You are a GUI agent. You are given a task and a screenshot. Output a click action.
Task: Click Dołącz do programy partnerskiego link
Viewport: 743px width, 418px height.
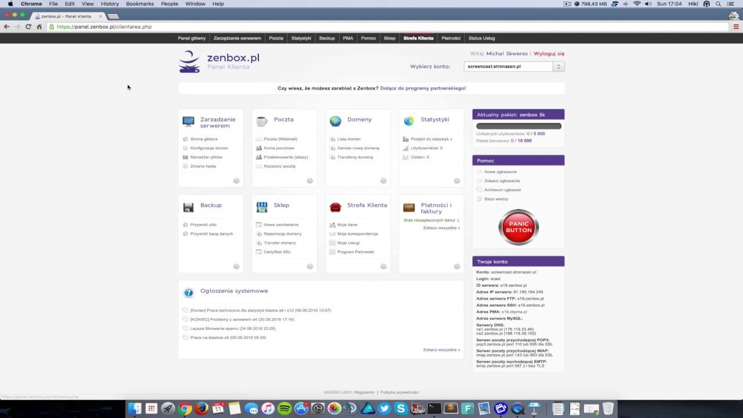click(423, 88)
